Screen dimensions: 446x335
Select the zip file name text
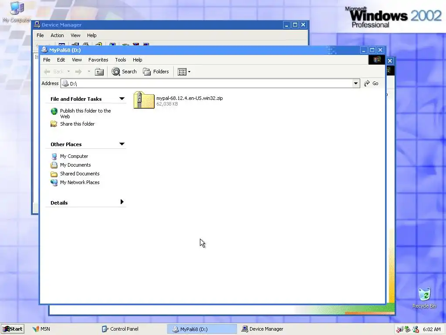tap(189, 98)
